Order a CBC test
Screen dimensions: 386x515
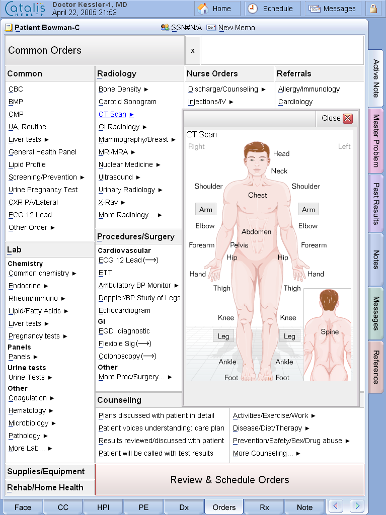tap(16, 90)
